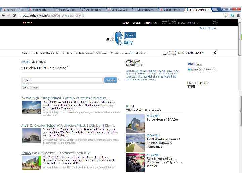Image resolution: width=242 pixels, height=182 pixels.
Task: Open the Home navigation item
Action: 26,53
